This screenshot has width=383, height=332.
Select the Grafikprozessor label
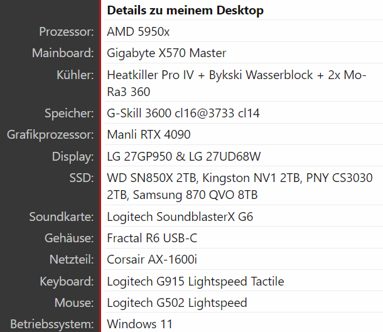click(50, 135)
